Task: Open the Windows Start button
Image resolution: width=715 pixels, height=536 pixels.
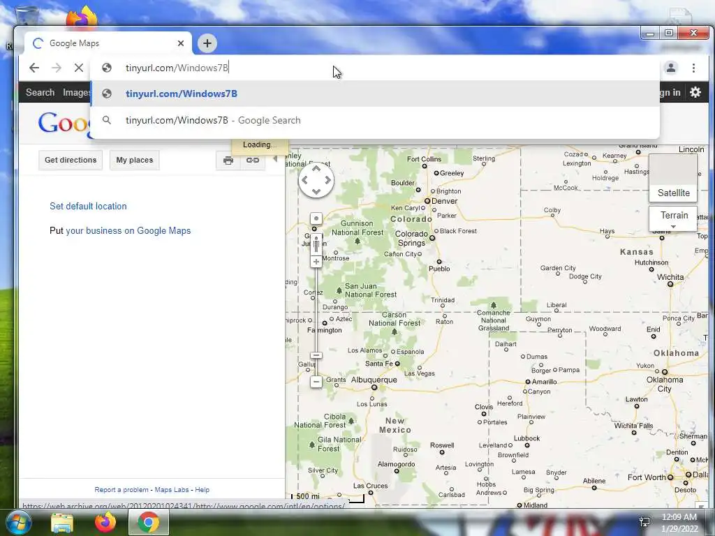Action: pos(18,522)
